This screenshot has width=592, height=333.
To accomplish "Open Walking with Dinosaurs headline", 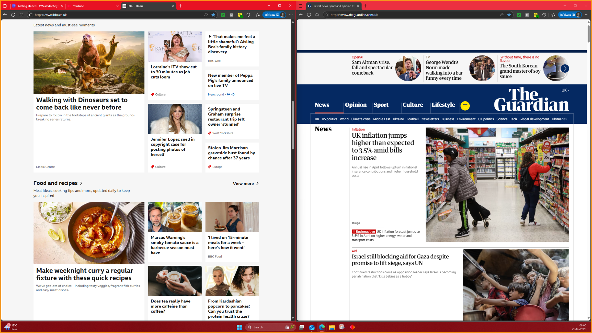I will 82,104.
